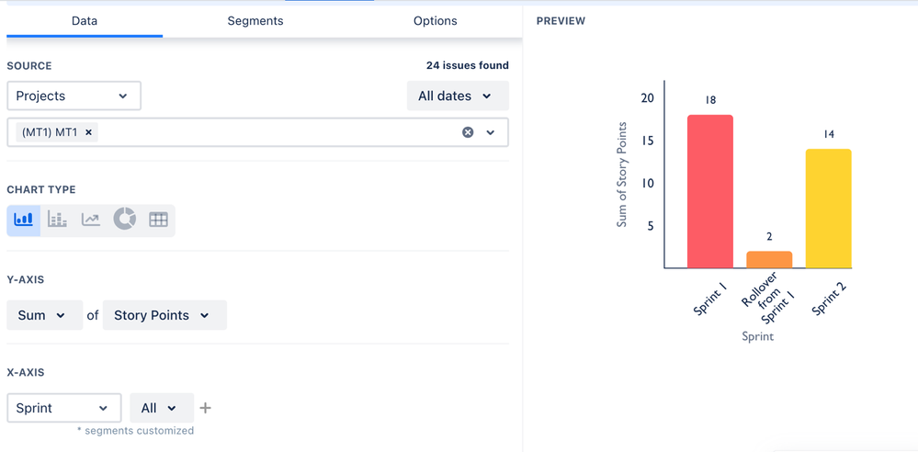Add another X-axis field with plus icon

[x=205, y=408]
